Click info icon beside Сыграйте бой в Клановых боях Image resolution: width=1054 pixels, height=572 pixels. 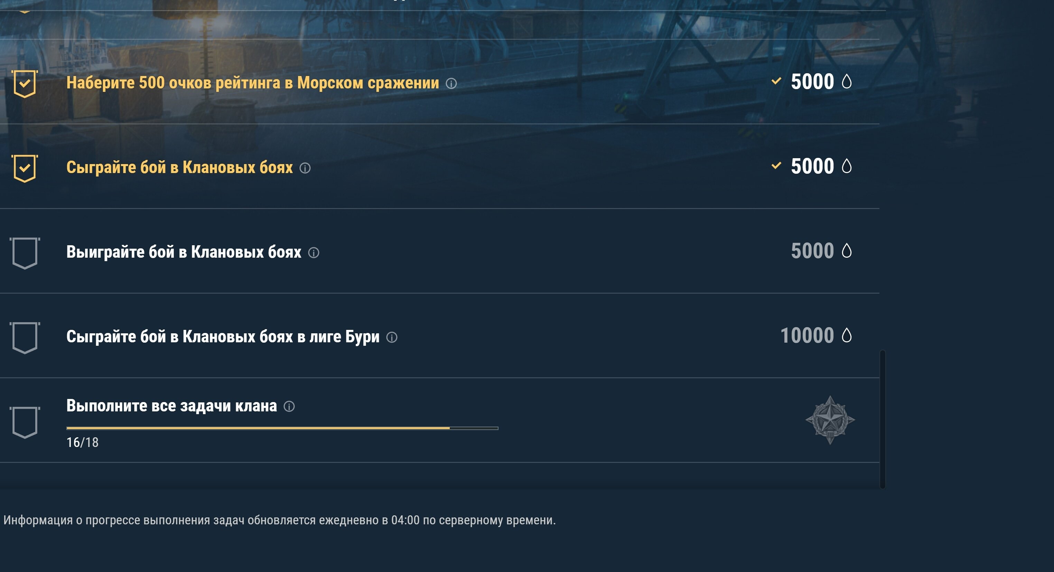tap(305, 168)
